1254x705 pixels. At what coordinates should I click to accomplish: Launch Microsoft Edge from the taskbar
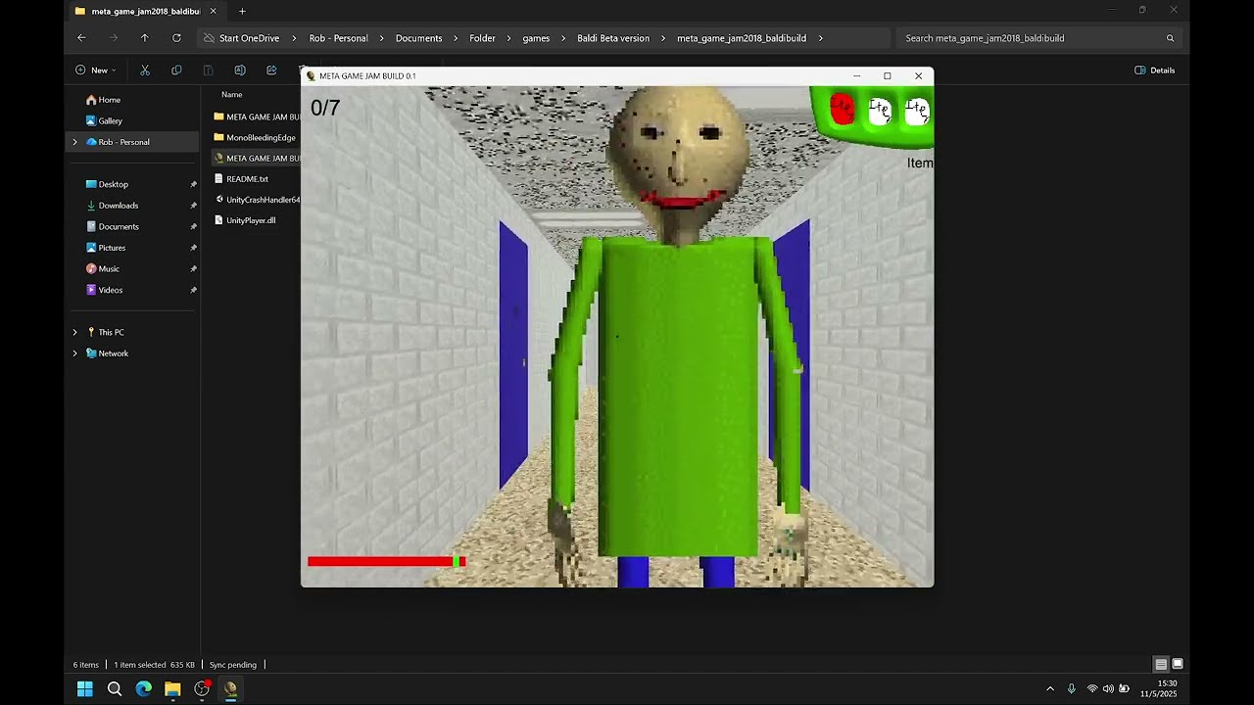point(144,688)
